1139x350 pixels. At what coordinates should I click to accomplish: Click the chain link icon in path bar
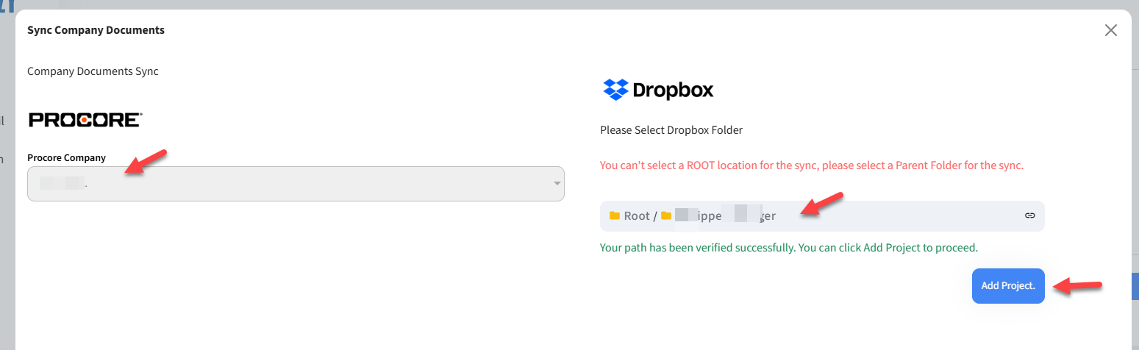coord(1029,216)
